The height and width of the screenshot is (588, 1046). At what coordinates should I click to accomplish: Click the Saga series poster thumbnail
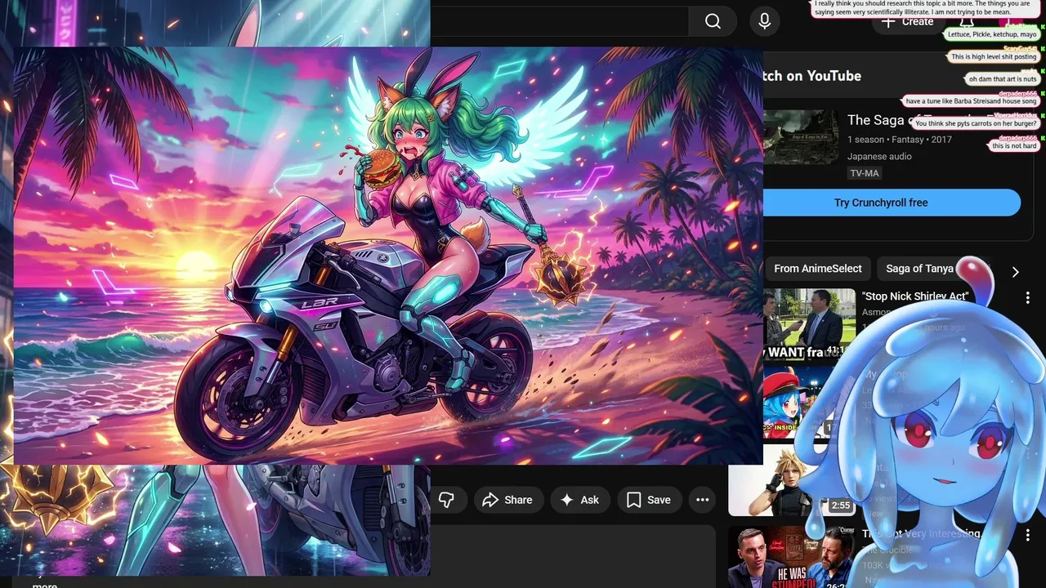coord(800,137)
